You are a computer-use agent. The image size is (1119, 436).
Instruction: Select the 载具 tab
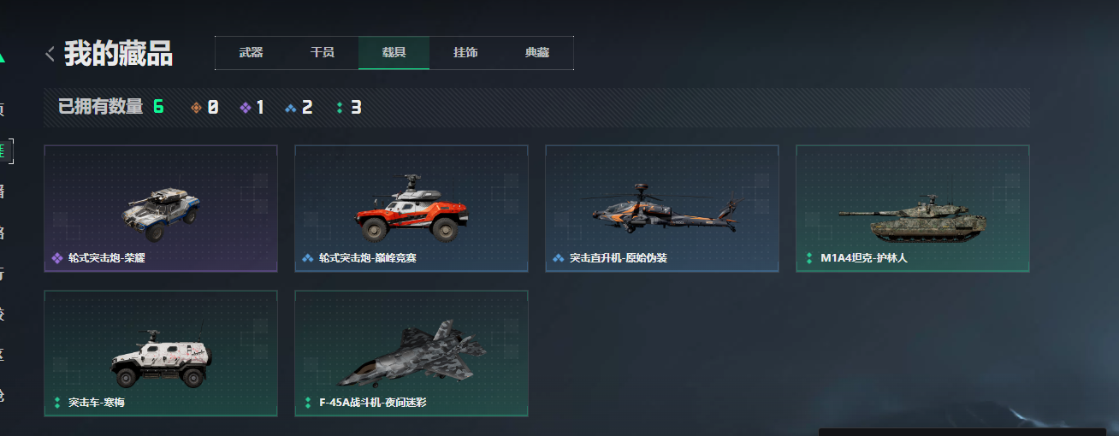tap(394, 53)
